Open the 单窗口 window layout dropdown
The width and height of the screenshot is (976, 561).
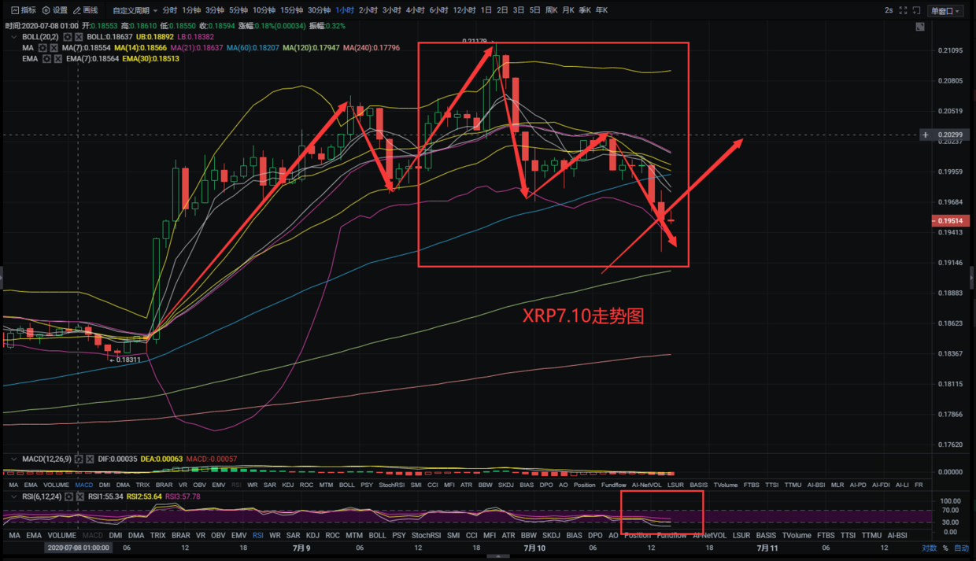click(x=945, y=10)
